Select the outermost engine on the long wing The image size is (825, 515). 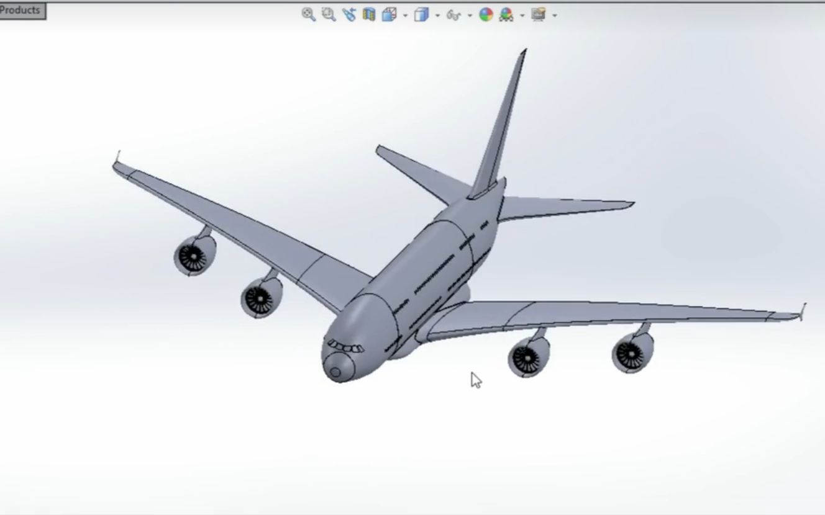click(632, 352)
